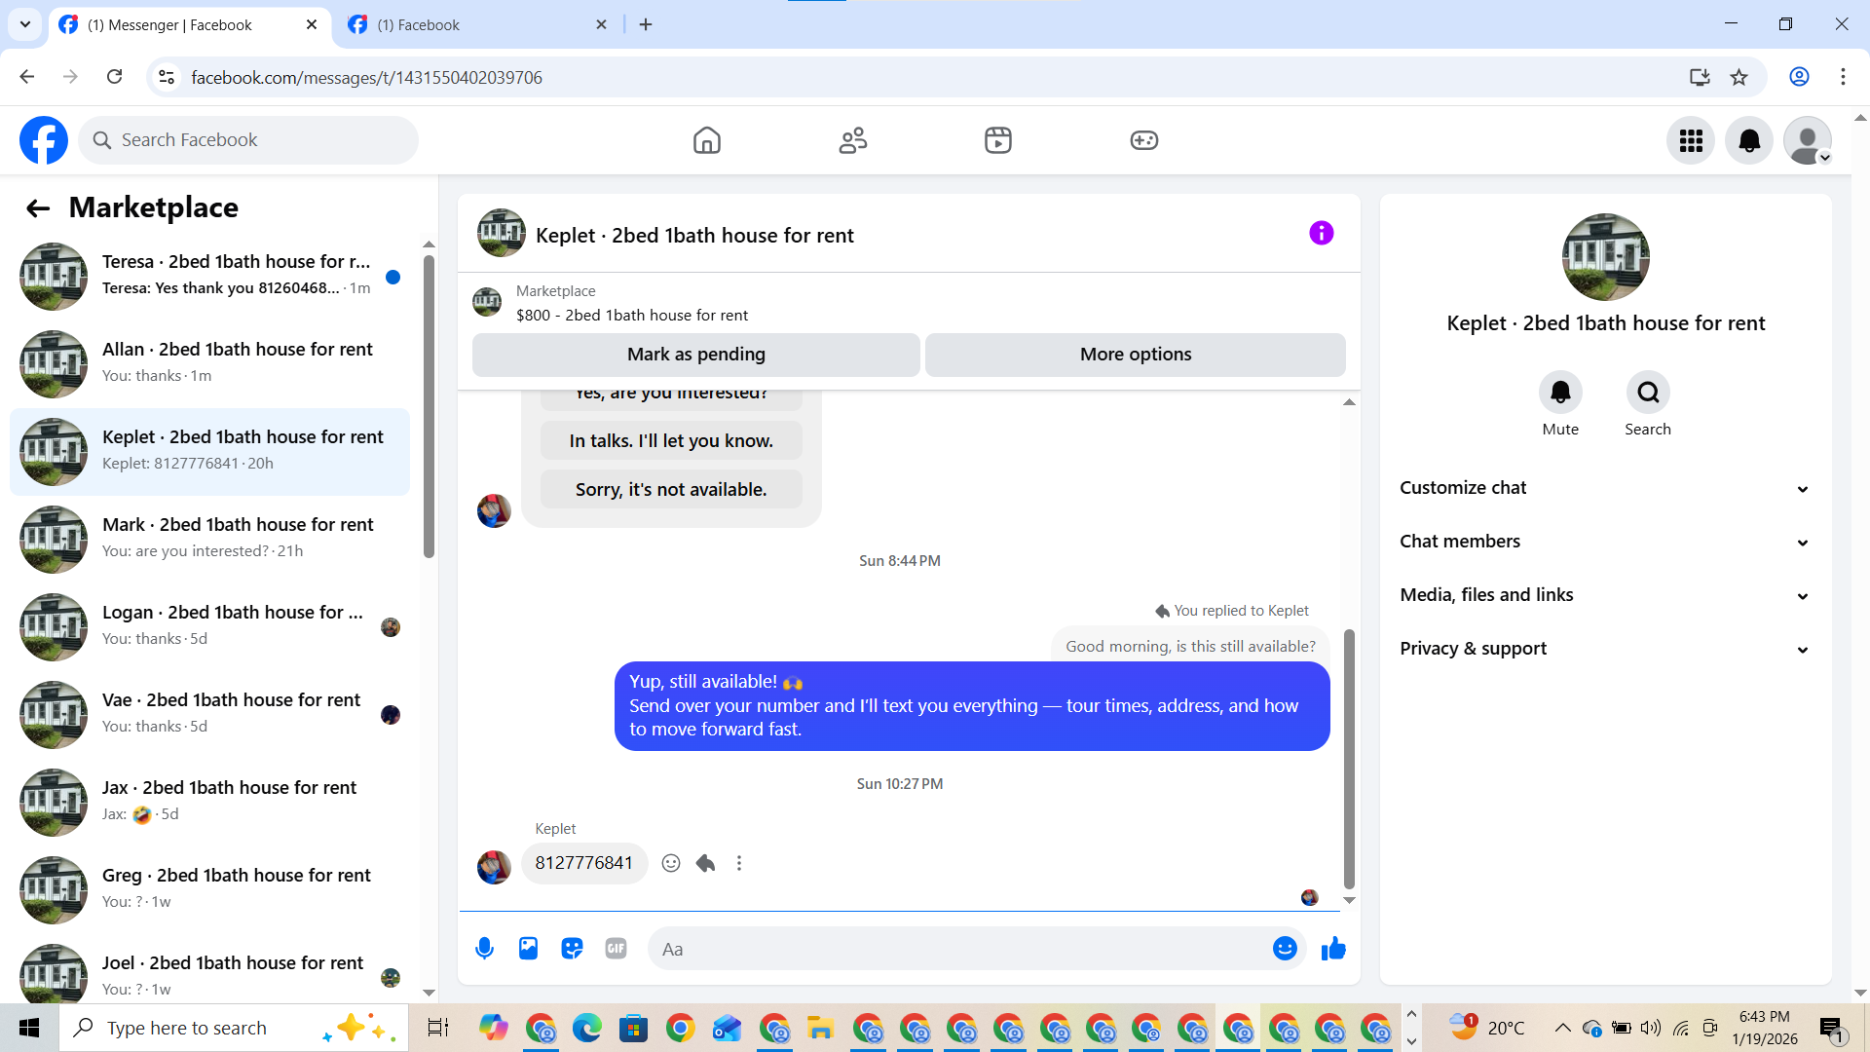Click the More options button
This screenshot has width=1870, height=1052.
point(1135,355)
